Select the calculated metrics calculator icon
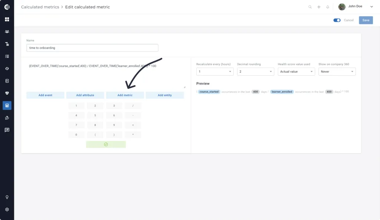The width and height of the screenshot is (380, 220). coord(7,105)
